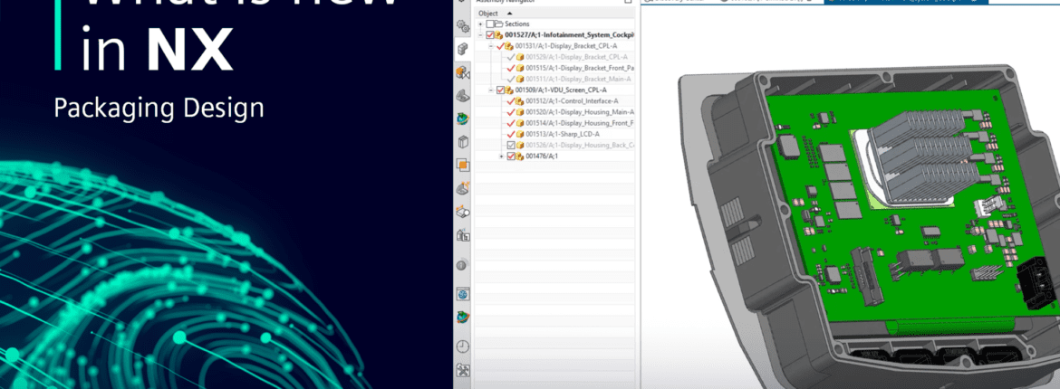Select 001509/A;1-VDU_Screen_CPL-A row
This screenshot has width=1060, height=389.
(x=561, y=90)
